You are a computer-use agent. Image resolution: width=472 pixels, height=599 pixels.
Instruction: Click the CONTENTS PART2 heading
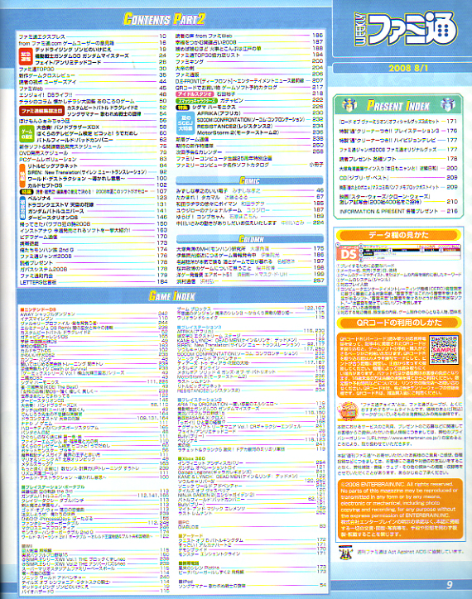click(x=165, y=19)
